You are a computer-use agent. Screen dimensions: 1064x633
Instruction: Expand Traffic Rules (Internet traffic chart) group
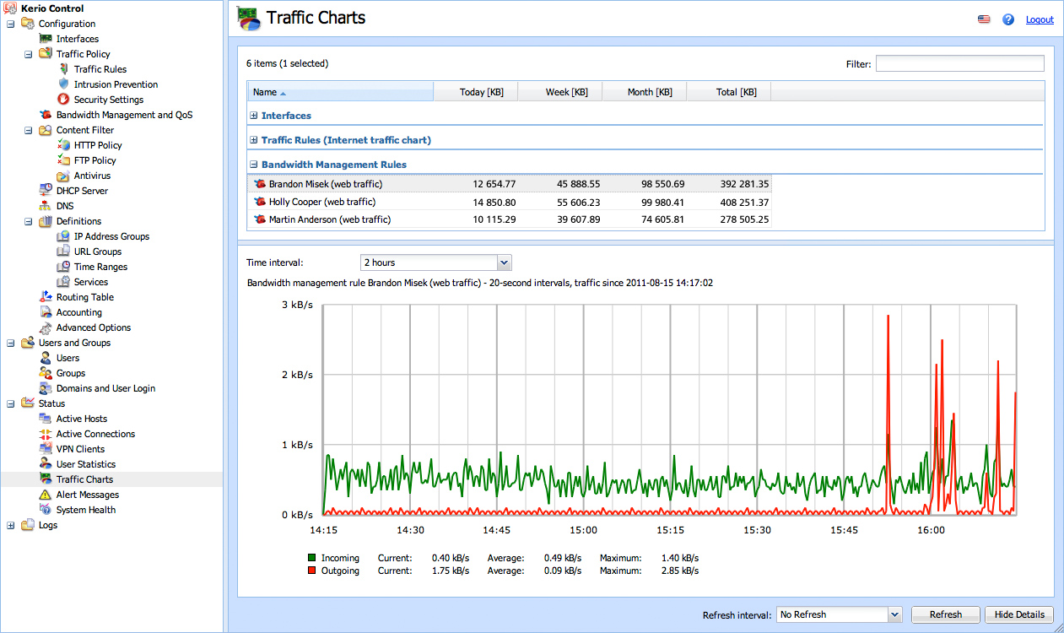[254, 141]
